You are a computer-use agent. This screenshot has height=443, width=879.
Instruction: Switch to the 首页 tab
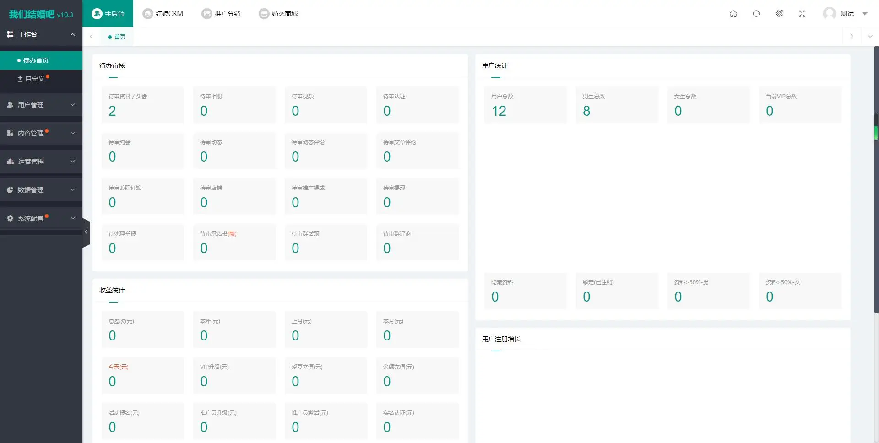(x=117, y=37)
